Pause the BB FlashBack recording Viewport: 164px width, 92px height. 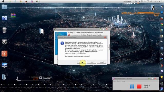pyautogui.click(x=132, y=86)
